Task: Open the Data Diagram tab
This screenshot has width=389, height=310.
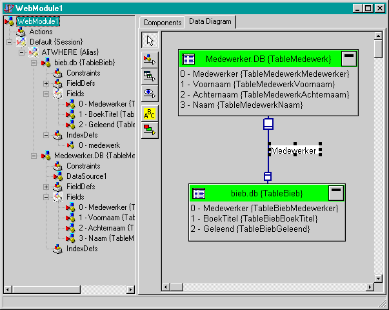Action: pyautogui.click(x=210, y=22)
